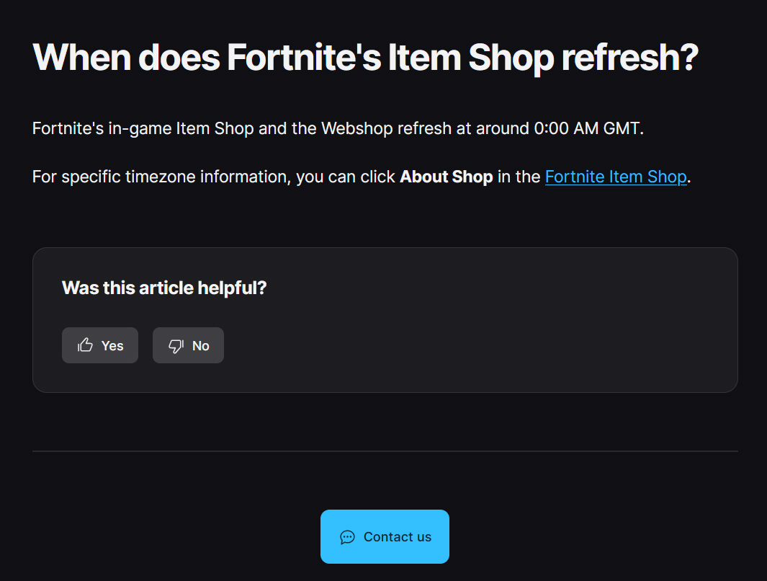
Task: Click the chat bubble icon
Action: coord(347,537)
